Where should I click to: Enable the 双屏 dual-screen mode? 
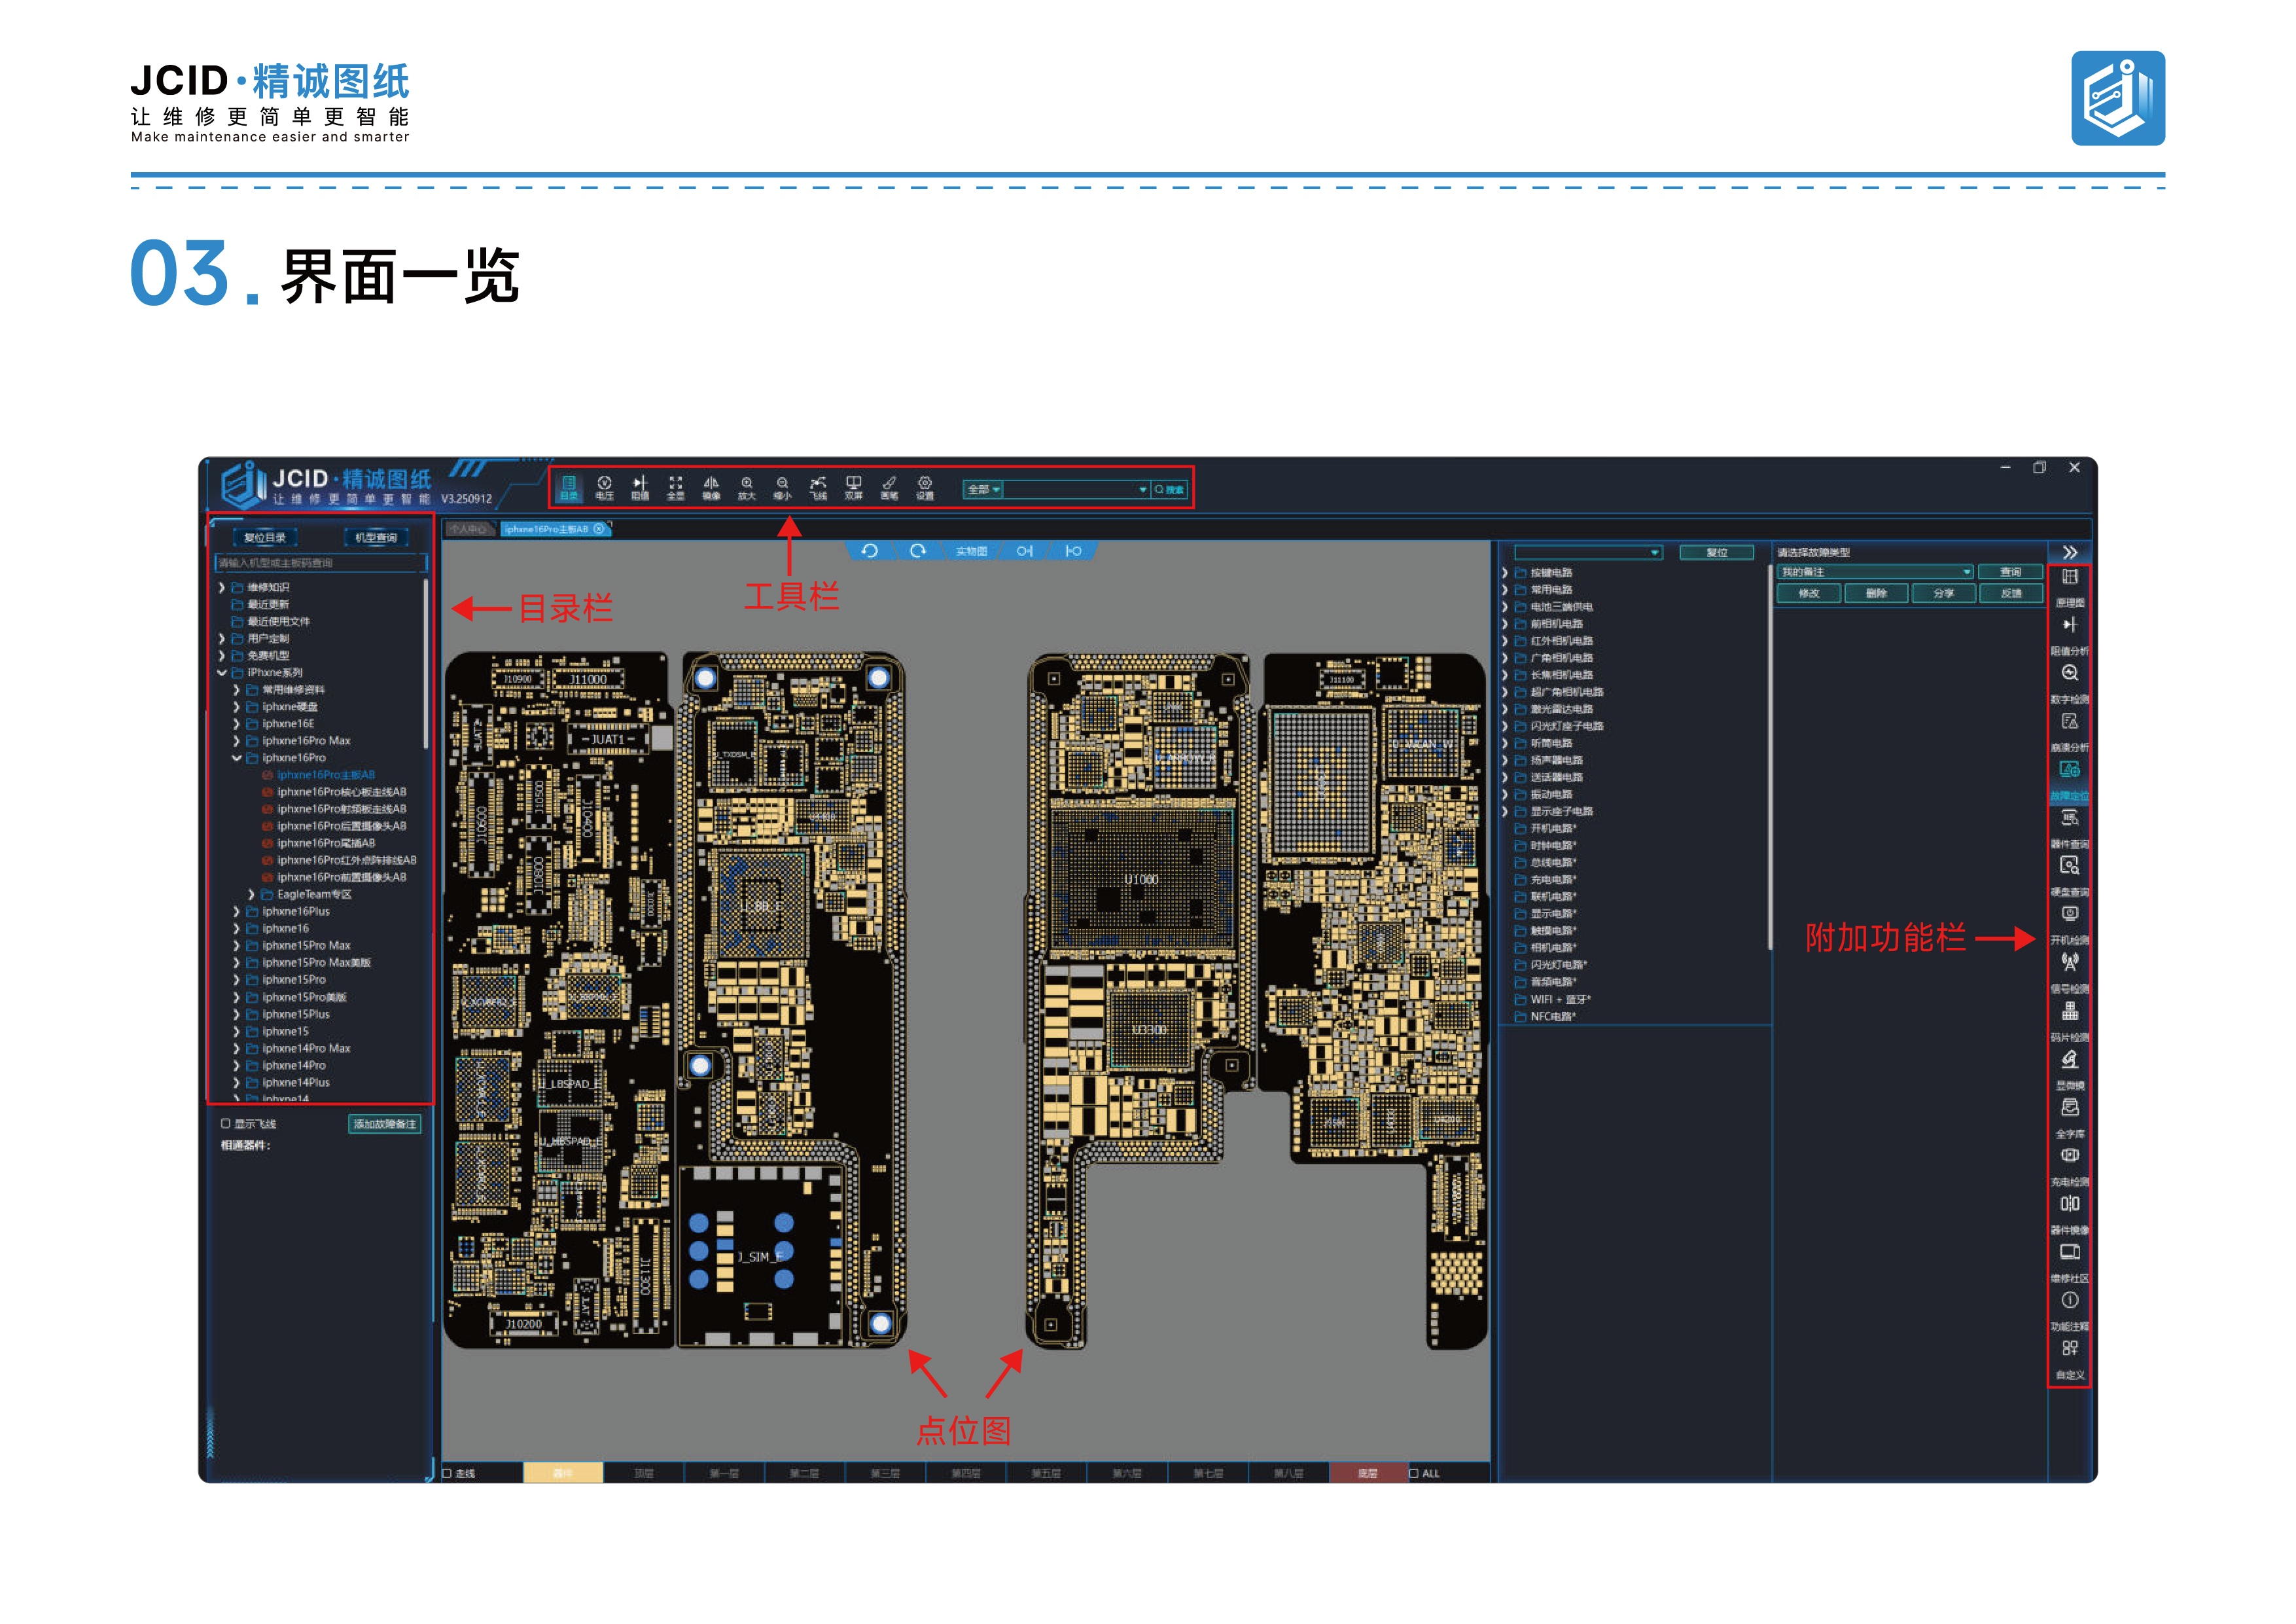(853, 487)
